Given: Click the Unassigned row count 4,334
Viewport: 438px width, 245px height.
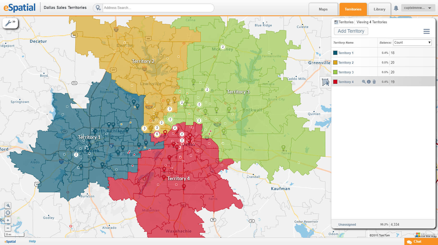Looking at the screenshot, I should 395,225.
